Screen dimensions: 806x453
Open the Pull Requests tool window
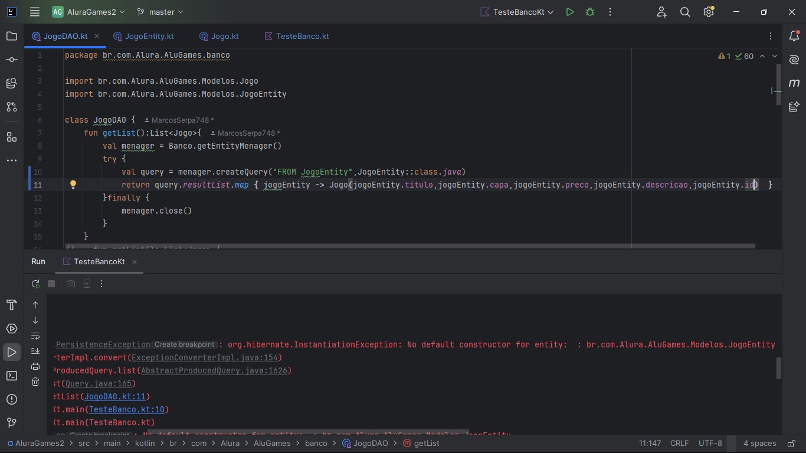[x=12, y=107]
